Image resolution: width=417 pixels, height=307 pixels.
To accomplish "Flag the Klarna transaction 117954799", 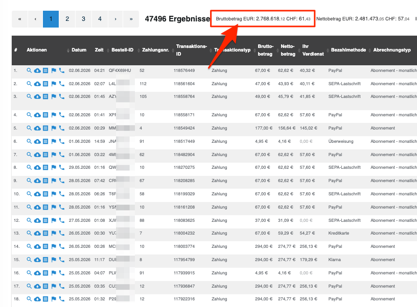I will pos(54,260).
